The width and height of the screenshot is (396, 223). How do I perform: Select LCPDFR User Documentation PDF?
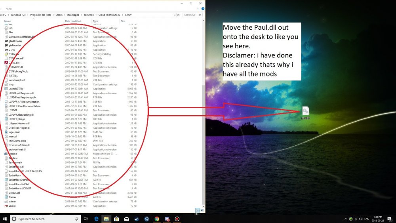point(24,106)
